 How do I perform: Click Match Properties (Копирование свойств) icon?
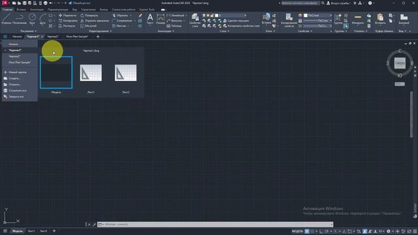(289, 20)
